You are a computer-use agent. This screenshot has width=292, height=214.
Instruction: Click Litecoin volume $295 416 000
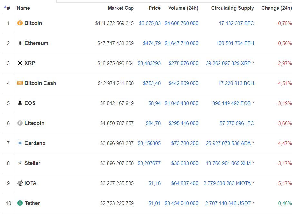point(183,123)
